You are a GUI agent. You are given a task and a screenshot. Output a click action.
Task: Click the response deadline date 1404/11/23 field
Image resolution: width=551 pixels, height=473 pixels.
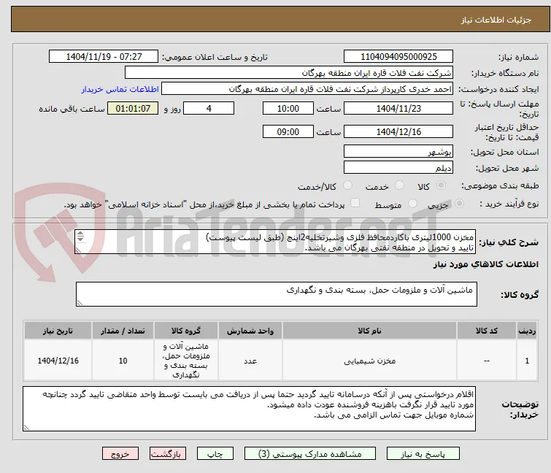tap(398, 108)
